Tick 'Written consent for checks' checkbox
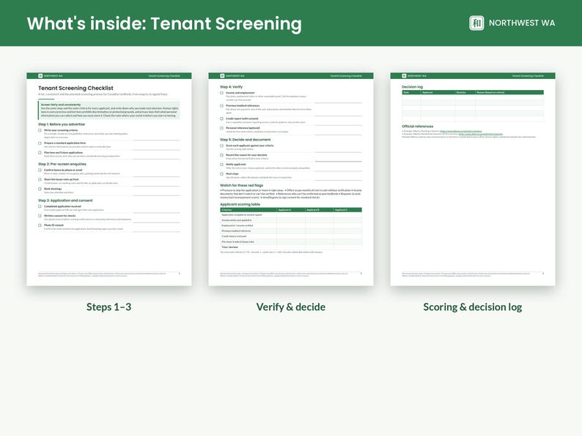Screen dimensions: 582x436 tap(40, 216)
